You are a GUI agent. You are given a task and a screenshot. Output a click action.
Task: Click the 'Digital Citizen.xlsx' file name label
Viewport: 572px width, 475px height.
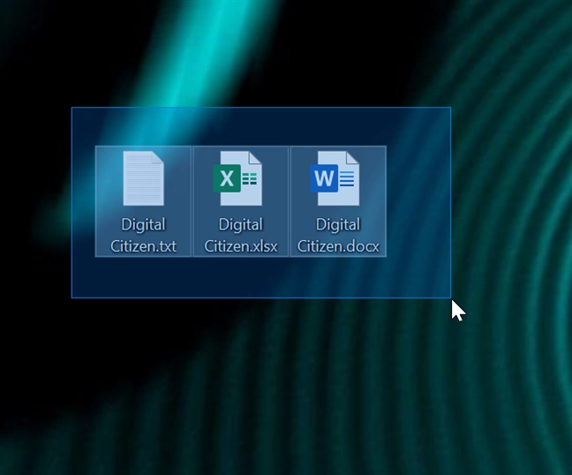pyautogui.click(x=241, y=236)
